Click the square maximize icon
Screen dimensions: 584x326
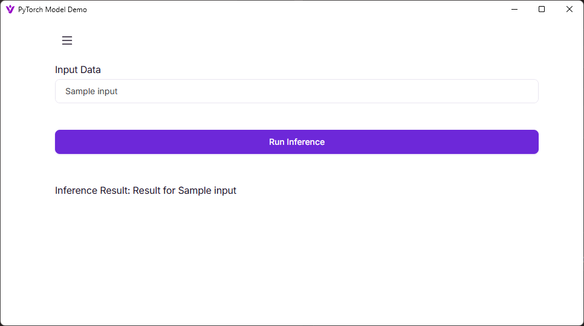[x=542, y=9]
